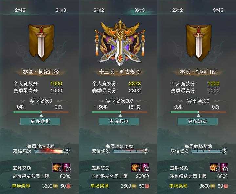Click the treasure chest reward icon in right panel
Image resolution: width=236 pixels, height=194 pixels.
click(214, 168)
